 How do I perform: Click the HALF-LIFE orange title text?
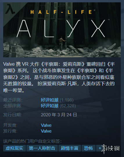point(61,12)
